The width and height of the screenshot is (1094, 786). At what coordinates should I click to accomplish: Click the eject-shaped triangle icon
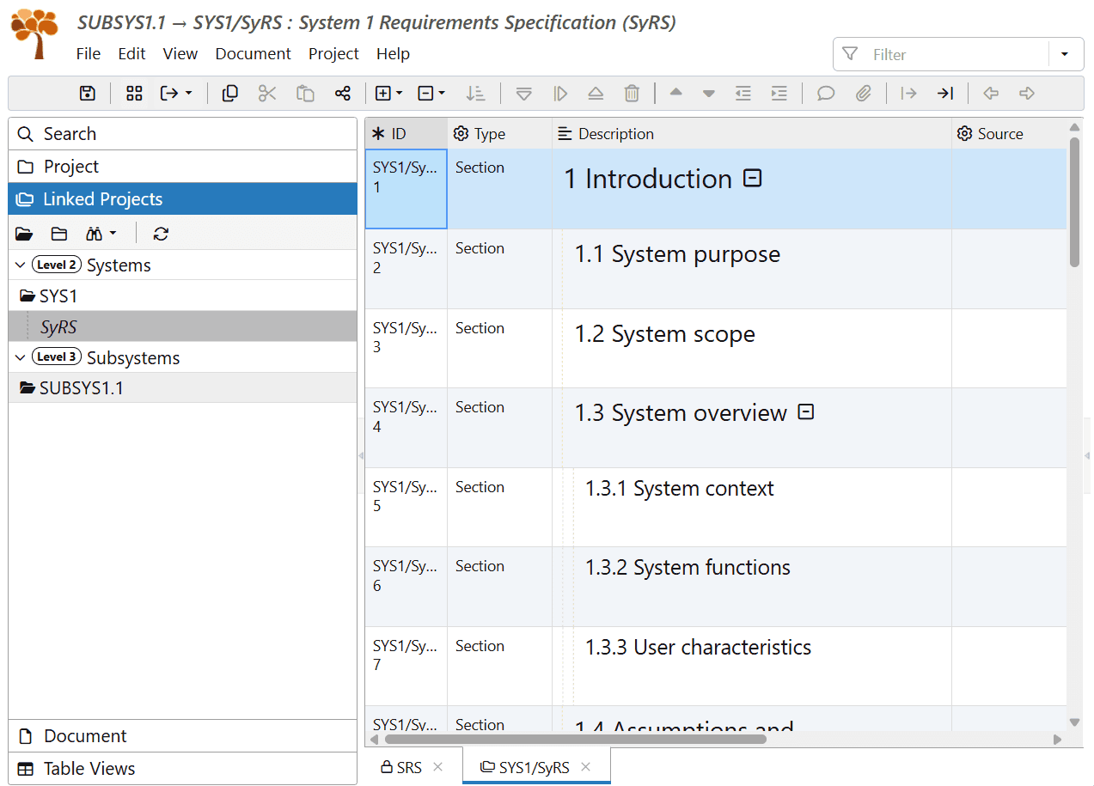[596, 94]
